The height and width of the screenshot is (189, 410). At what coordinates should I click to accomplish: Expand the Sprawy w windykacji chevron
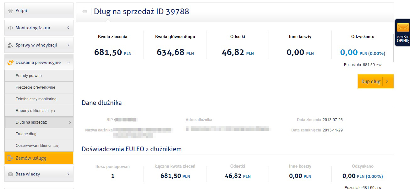pyautogui.click(x=68, y=45)
